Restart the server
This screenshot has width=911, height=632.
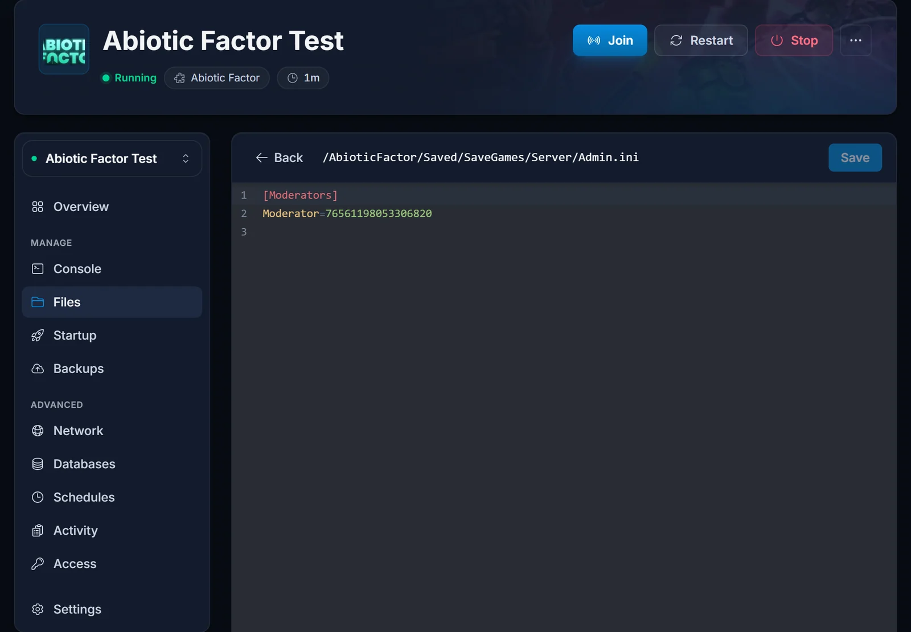click(701, 40)
